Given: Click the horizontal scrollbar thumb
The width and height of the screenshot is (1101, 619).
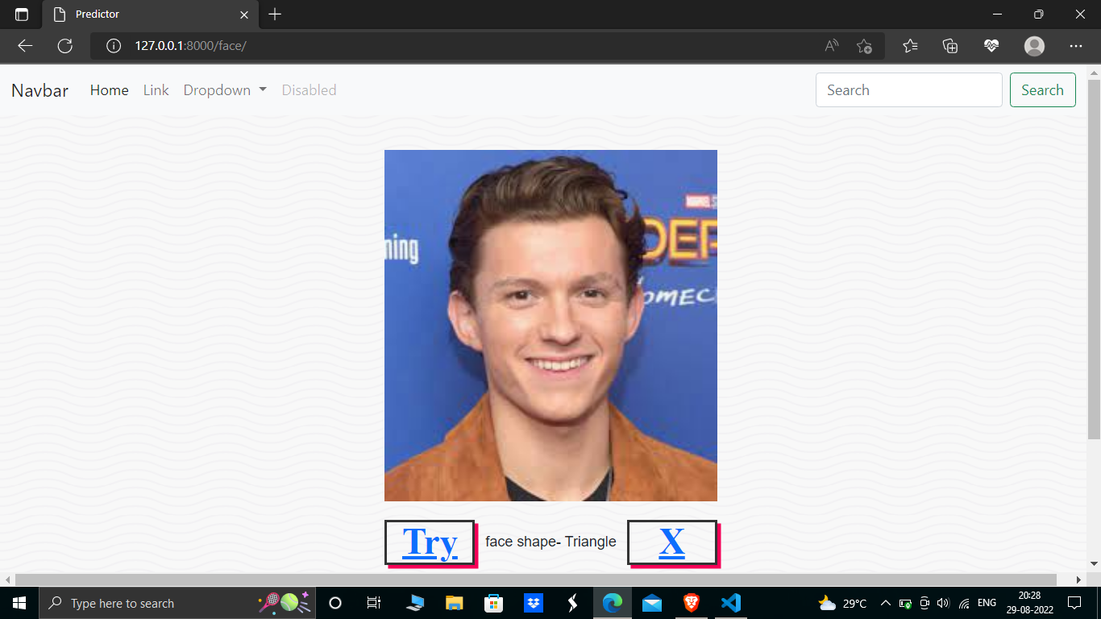Looking at the screenshot, I should [535, 580].
